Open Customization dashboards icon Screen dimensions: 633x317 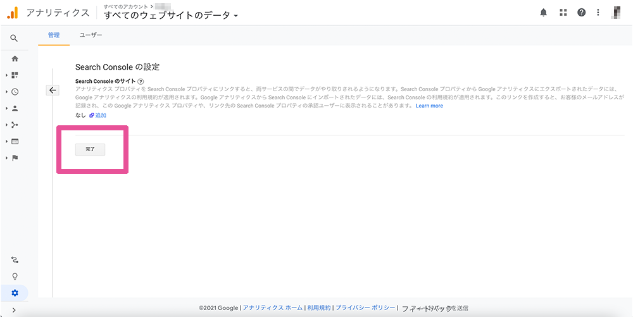tap(15, 75)
